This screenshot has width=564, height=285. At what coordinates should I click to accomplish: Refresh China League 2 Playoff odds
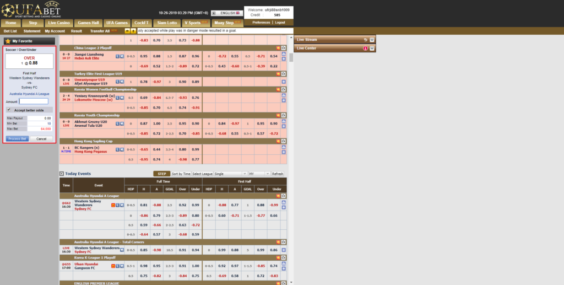click(x=284, y=48)
